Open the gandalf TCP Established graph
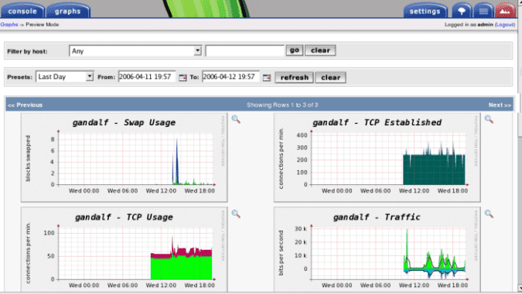The height and width of the screenshot is (294, 522). pos(377,157)
